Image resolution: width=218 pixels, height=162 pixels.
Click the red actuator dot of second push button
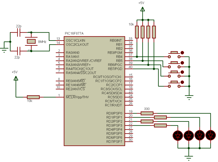click(x=182, y=63)
